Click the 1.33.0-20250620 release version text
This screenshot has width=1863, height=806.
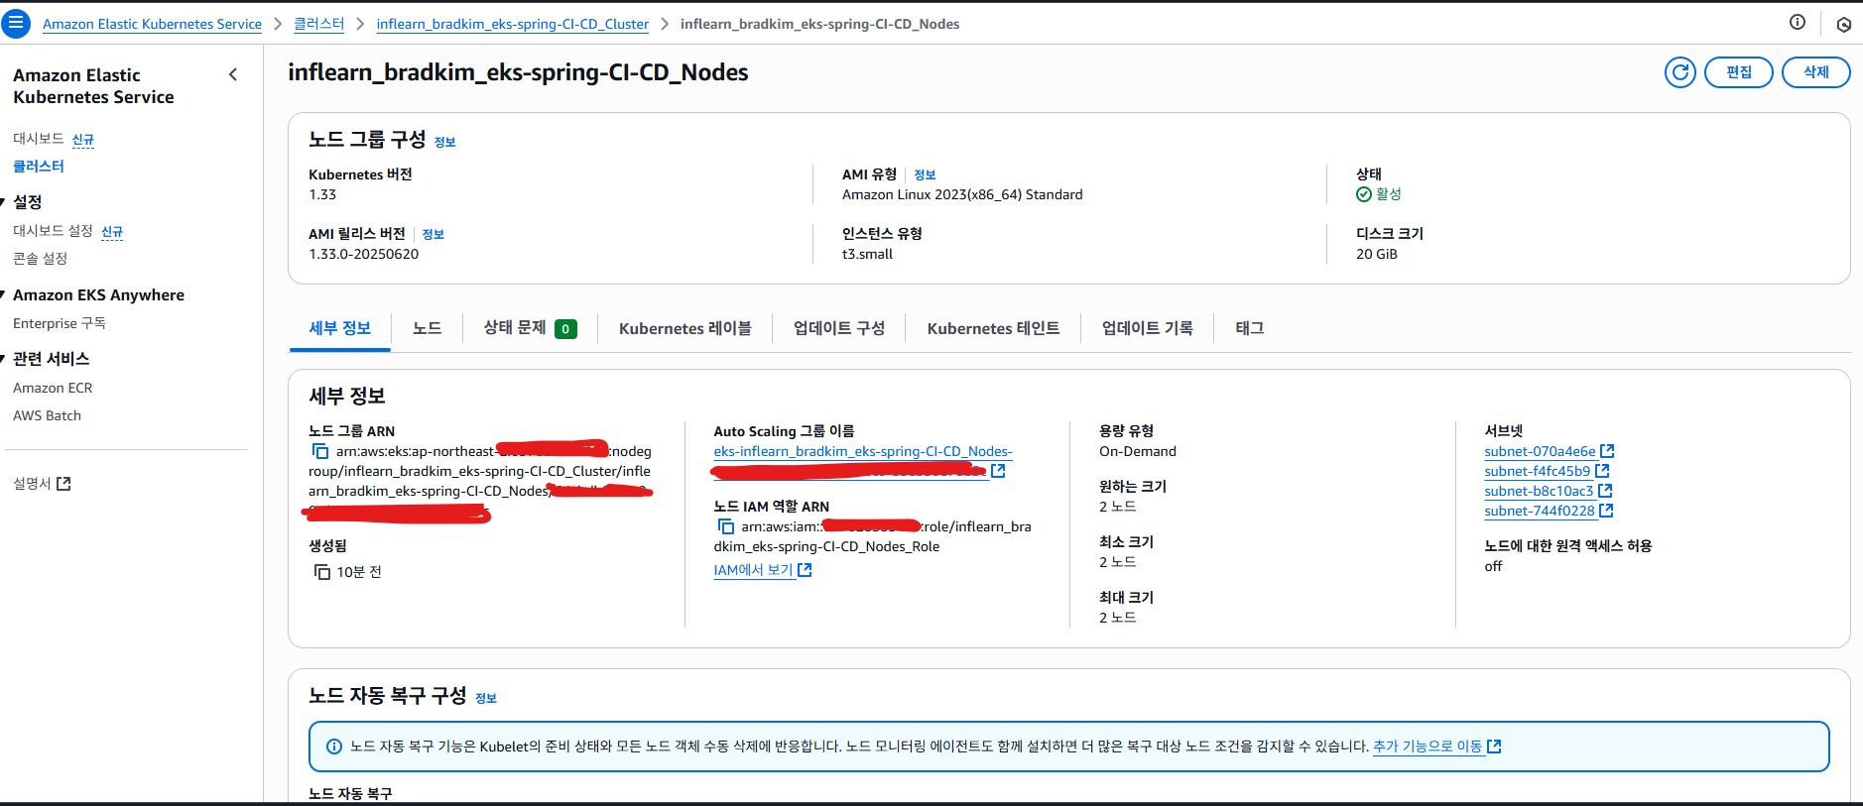pyautogui.click(x=363, y=254)
